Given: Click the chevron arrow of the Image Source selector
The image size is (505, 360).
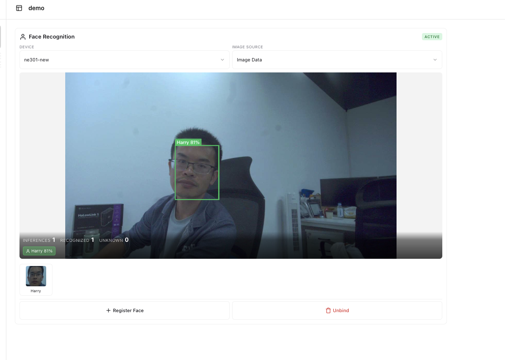Looking at the screenshot, I should [x=435, y=60].
